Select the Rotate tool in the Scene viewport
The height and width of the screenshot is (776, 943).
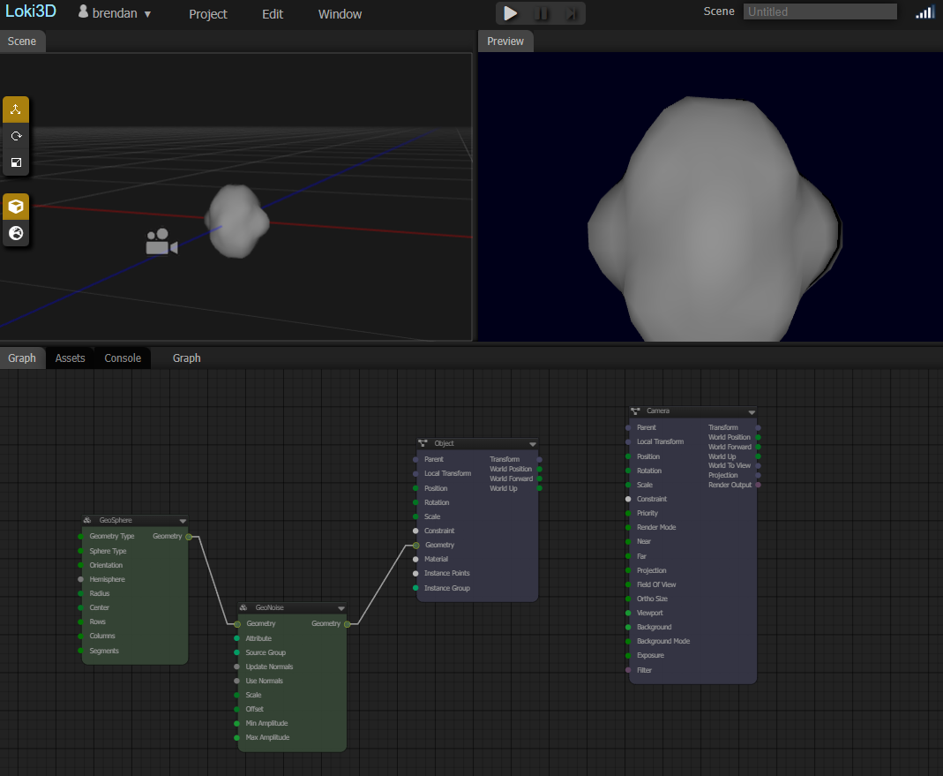15,136
